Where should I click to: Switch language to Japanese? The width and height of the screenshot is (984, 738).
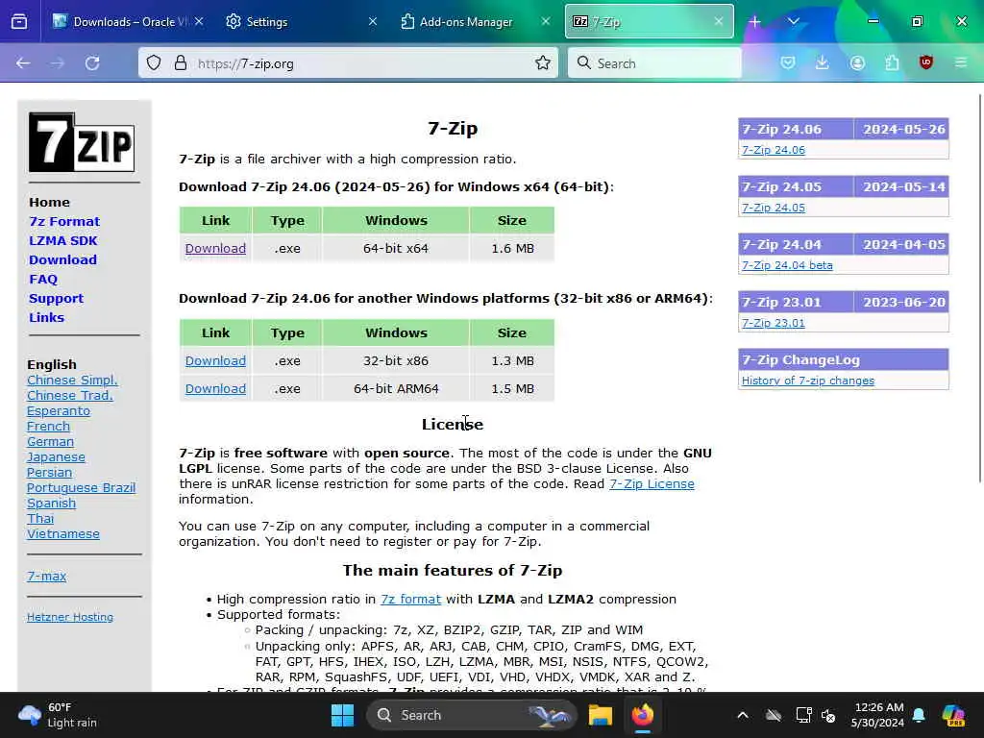[56, 456]
